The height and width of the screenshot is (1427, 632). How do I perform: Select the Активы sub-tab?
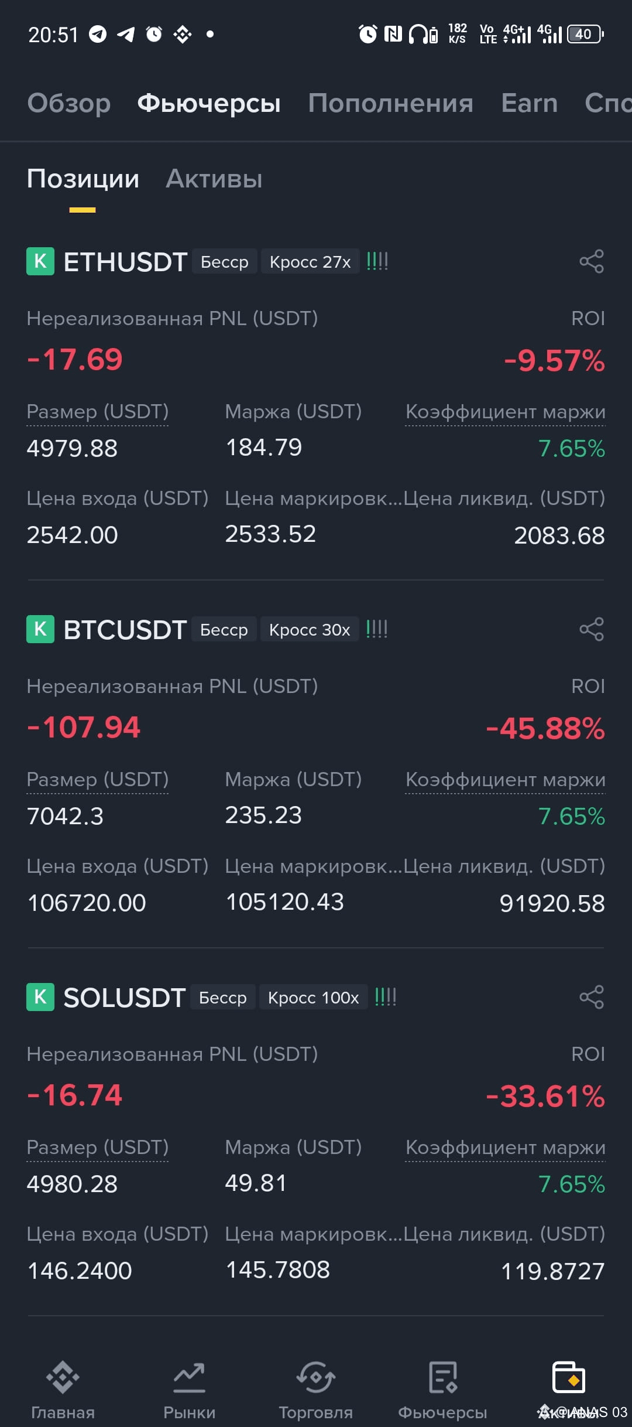214,179
